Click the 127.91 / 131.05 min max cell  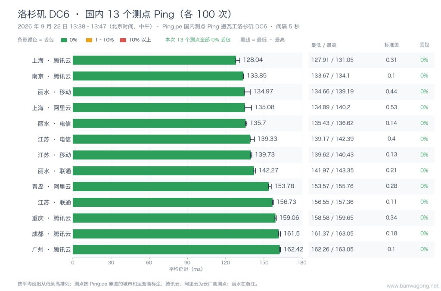[332, 60]
